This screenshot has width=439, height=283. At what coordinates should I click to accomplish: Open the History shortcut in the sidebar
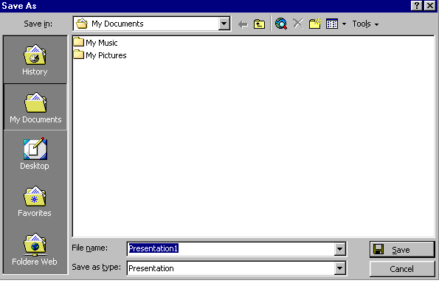point(35,60)
